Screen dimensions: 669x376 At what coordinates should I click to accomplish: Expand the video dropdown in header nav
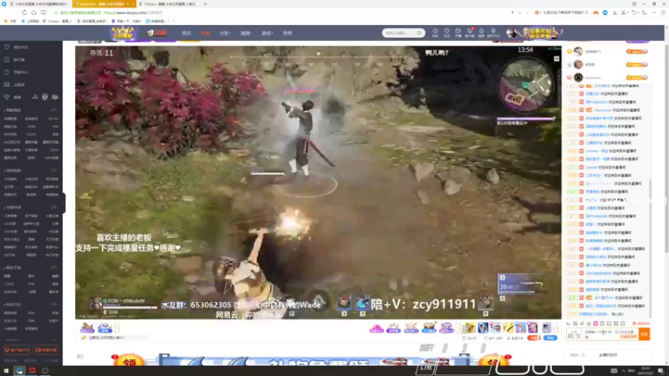click(x=246, y=33)
